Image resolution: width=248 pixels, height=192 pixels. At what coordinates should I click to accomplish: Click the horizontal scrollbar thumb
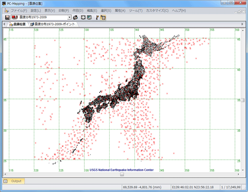122,174
